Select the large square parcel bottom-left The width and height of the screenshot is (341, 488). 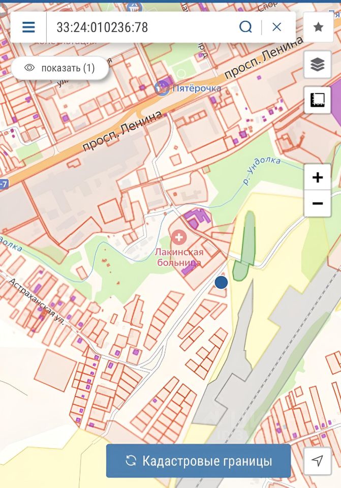coord(55,370)
